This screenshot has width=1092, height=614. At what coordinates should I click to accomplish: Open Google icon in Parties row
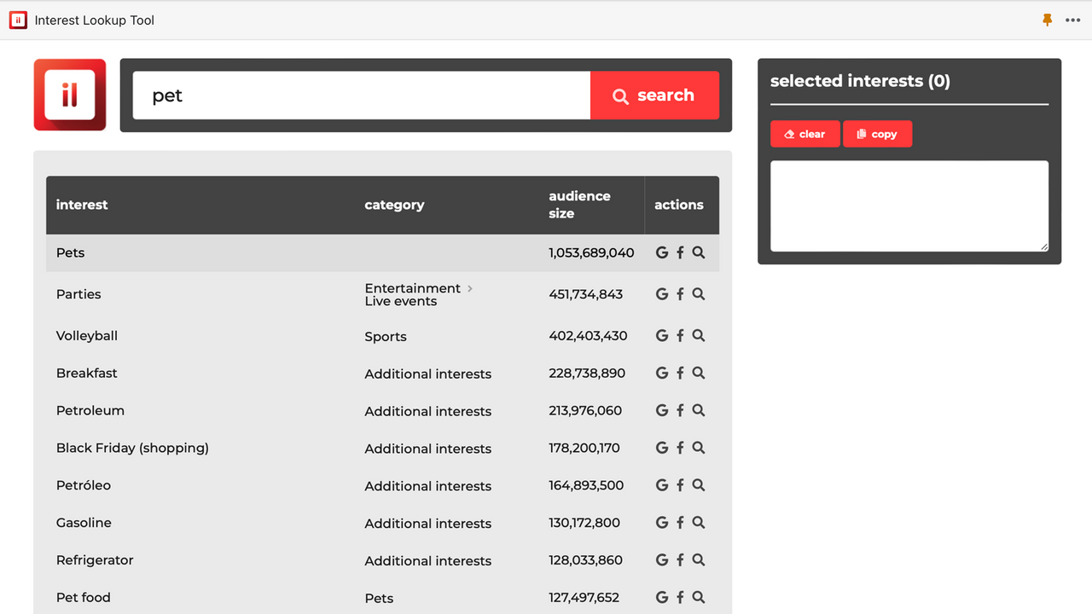click(x=661, y=294)
